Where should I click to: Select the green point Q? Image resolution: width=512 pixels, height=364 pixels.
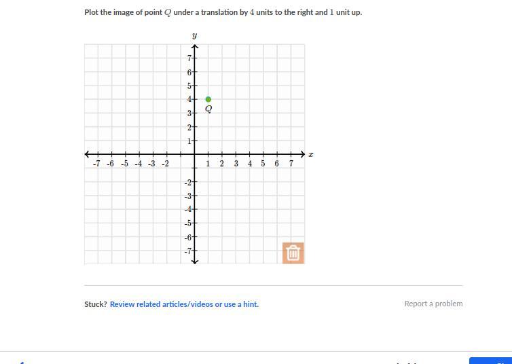pos(208,99)
